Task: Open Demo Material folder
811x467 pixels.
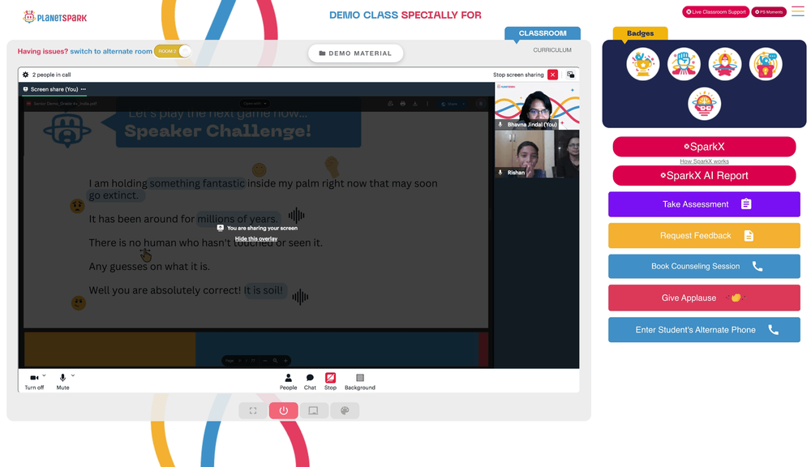Action: coord(355,54)
